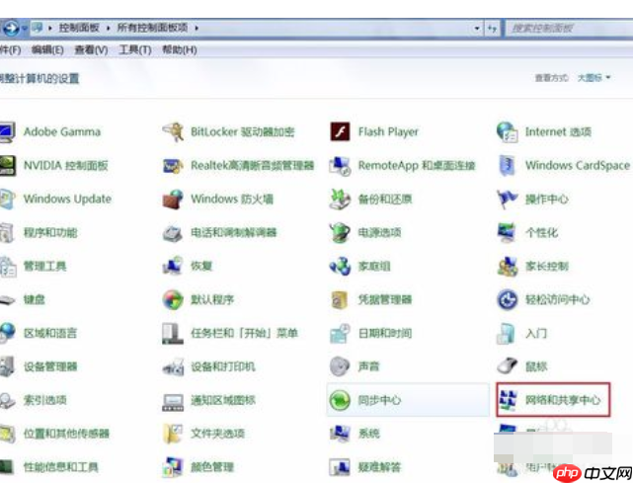Open the 电话和调制解调器 icon
This screenshot has height=483, width=633.
coord(173,233)
